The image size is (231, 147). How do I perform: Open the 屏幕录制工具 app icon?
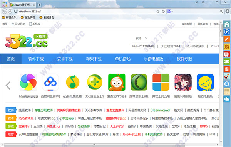click(x=139, y=82)
